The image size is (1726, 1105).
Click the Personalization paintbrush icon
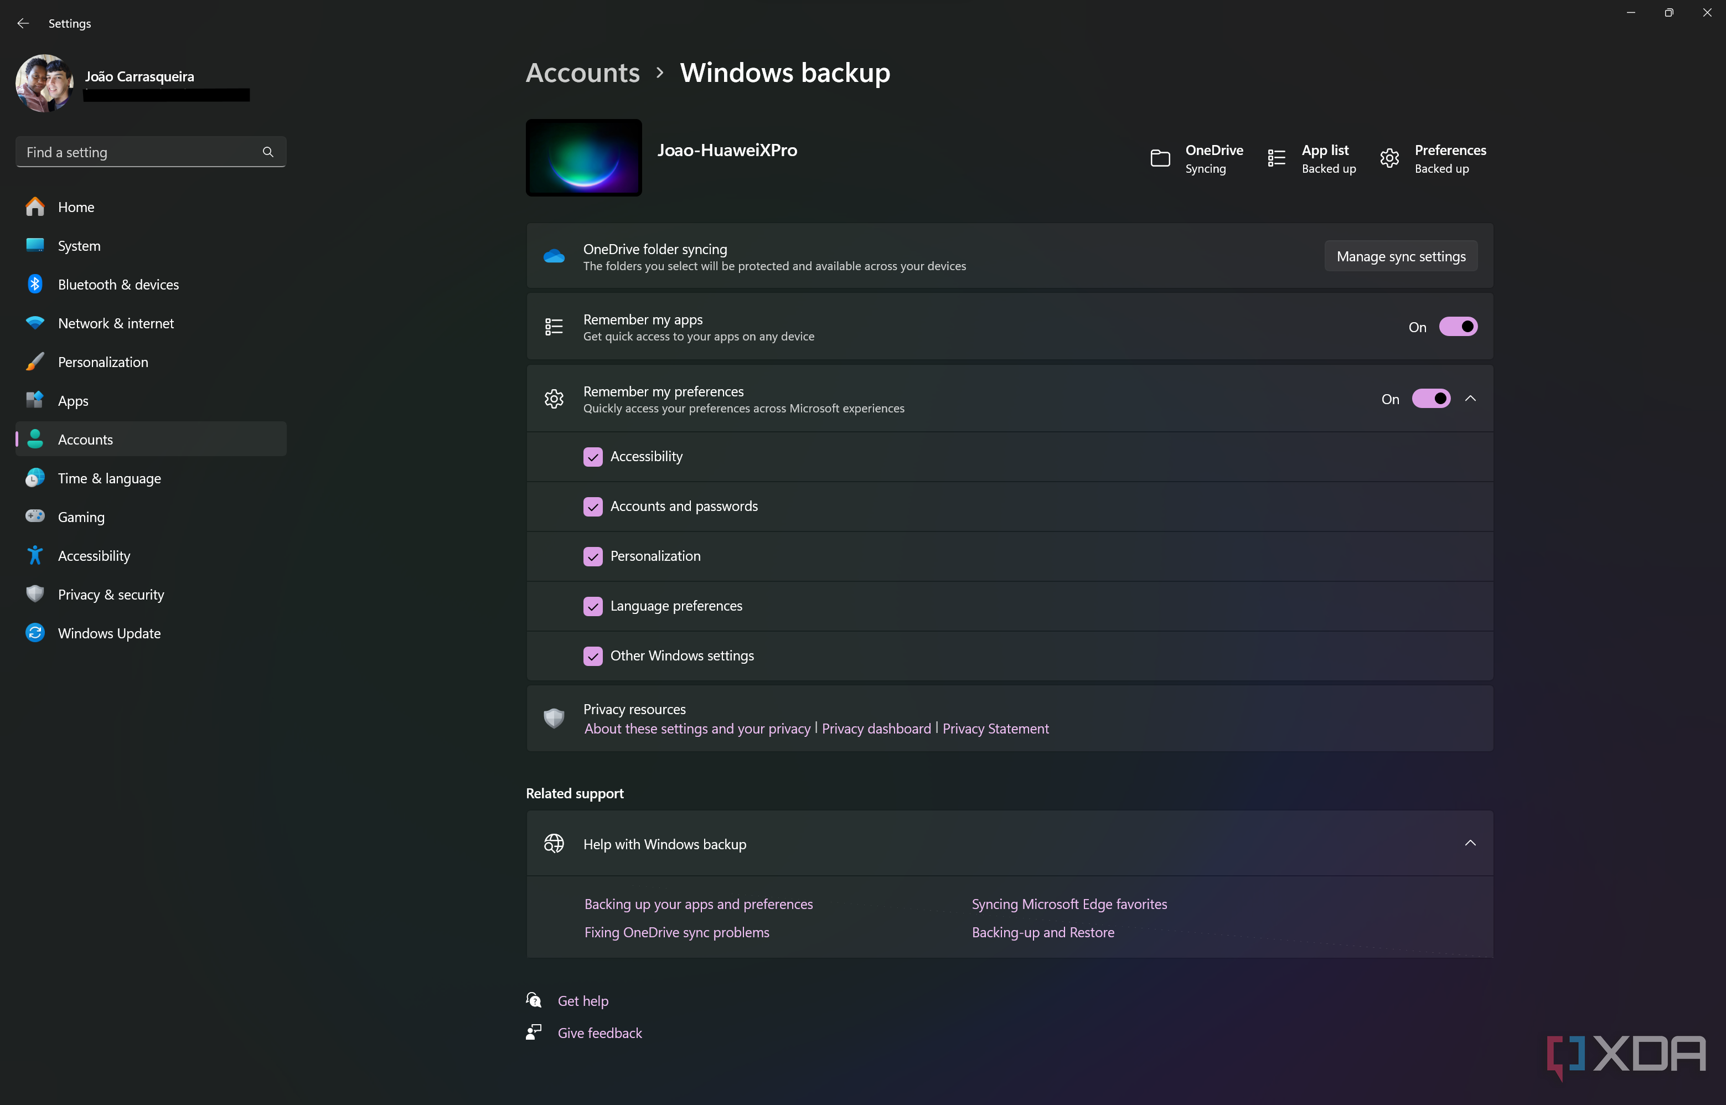(x=35, y=362)
